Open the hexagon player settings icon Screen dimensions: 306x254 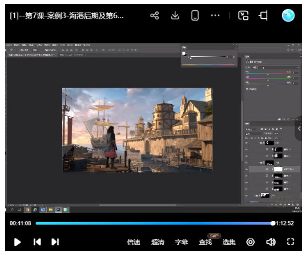coord(251,242)
